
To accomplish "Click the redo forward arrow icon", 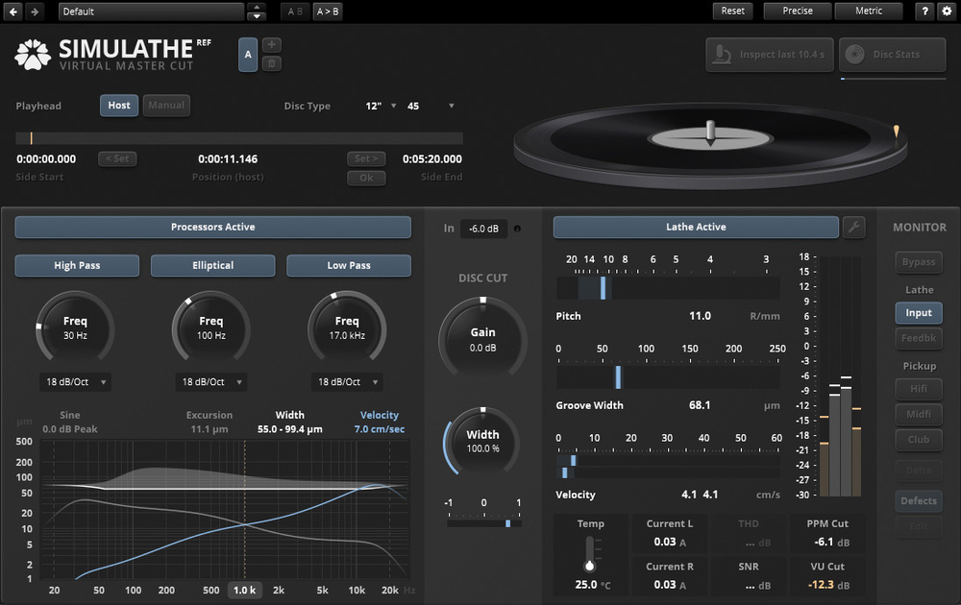I will [x=36, y=12].
